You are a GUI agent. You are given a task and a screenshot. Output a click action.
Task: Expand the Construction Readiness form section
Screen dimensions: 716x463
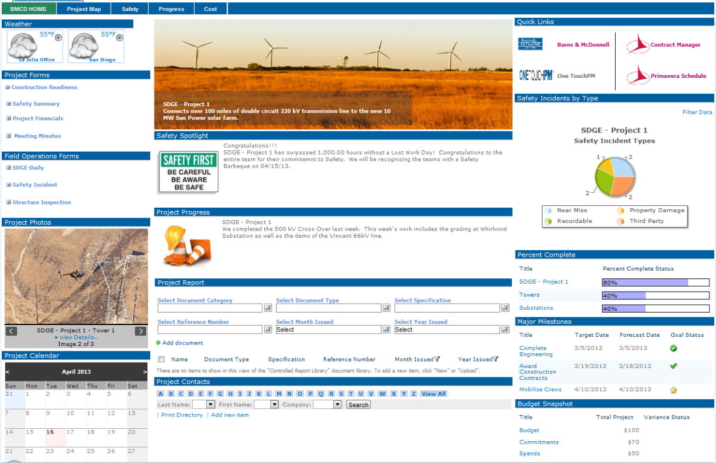click(x=8, y=87)
